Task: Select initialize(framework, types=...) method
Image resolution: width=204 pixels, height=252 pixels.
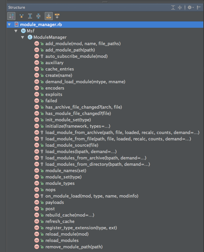Action: (78, 126)
